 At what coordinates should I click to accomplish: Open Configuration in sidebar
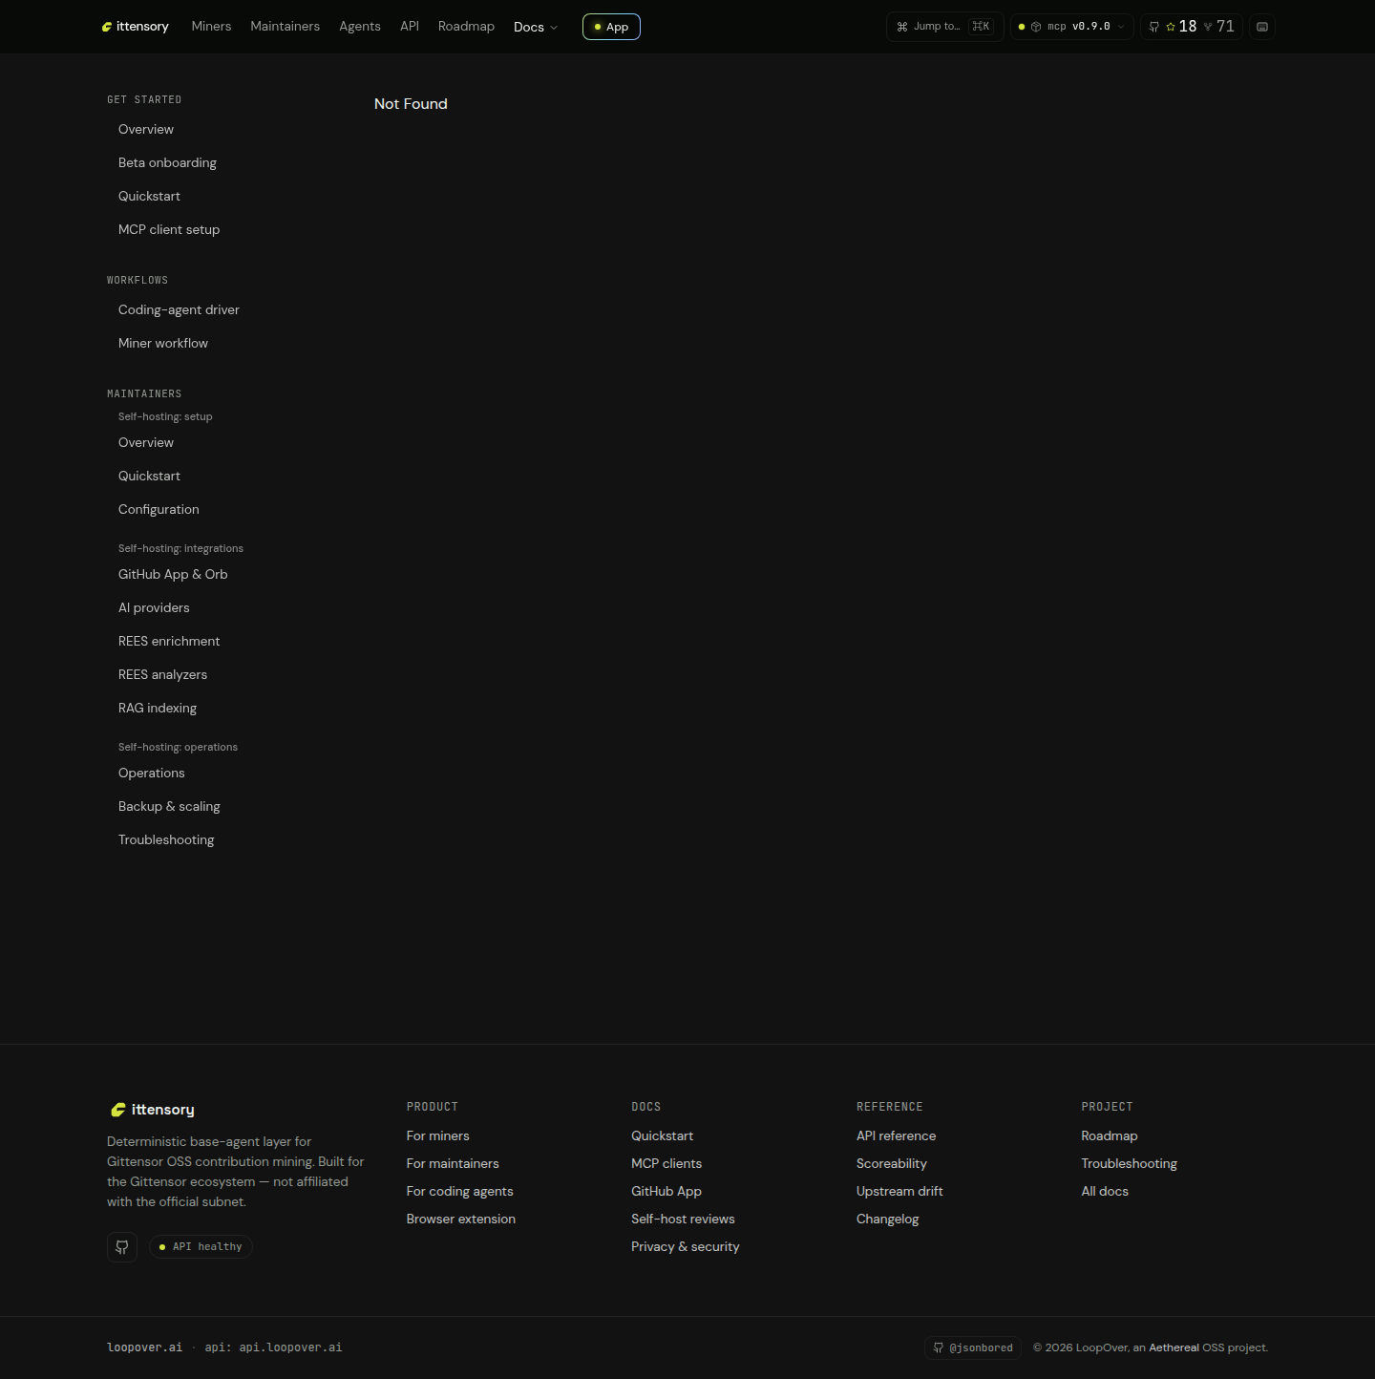pos(159,509)
